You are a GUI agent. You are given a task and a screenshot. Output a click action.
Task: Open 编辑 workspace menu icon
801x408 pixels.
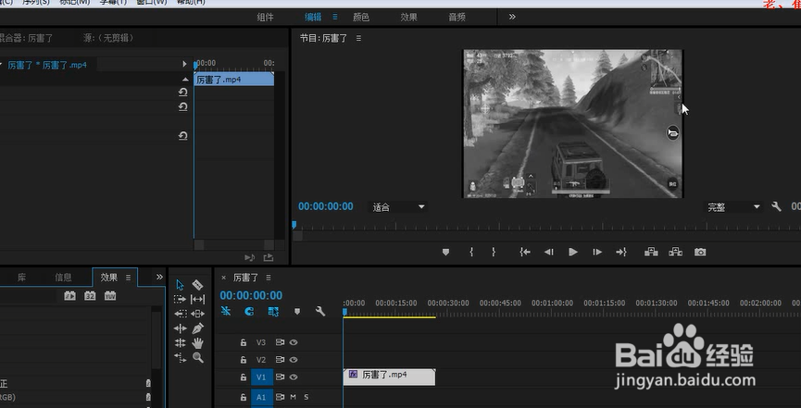tap(335, 17)
